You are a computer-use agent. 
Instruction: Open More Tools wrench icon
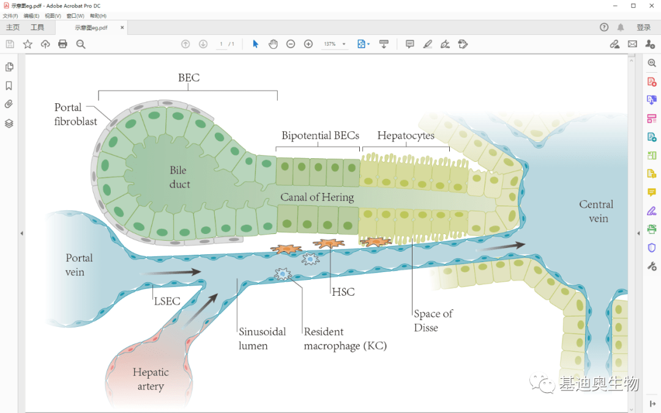(652, 266)
